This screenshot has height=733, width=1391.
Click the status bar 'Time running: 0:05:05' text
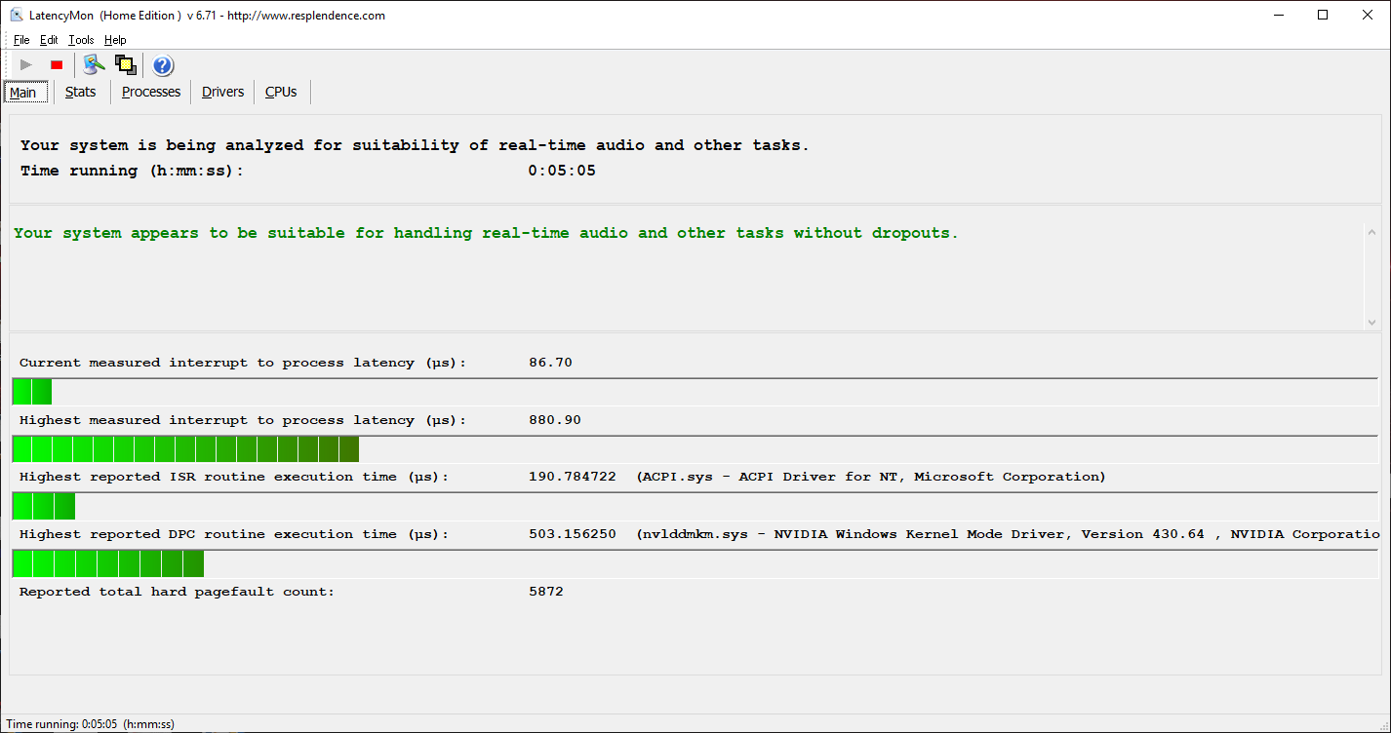tap(91, 724)
